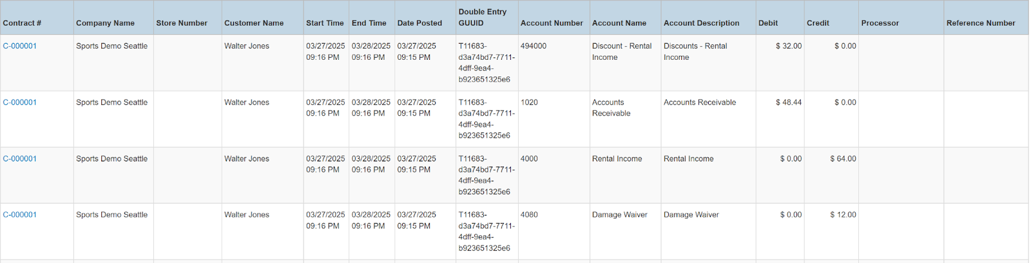Image resolution: width=1031 pixels, height=263 pixels.
Task: Click the Company Name column header
Action: [105, 23]
